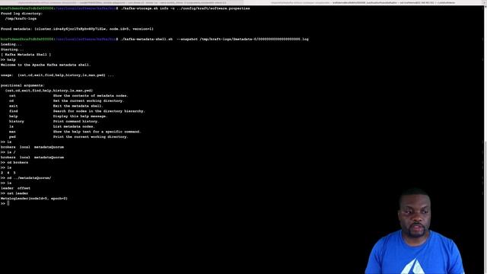Click the '/tmp/kraft-logs' directory line
The width and height of the screenshot is (487, 274).
21,18
